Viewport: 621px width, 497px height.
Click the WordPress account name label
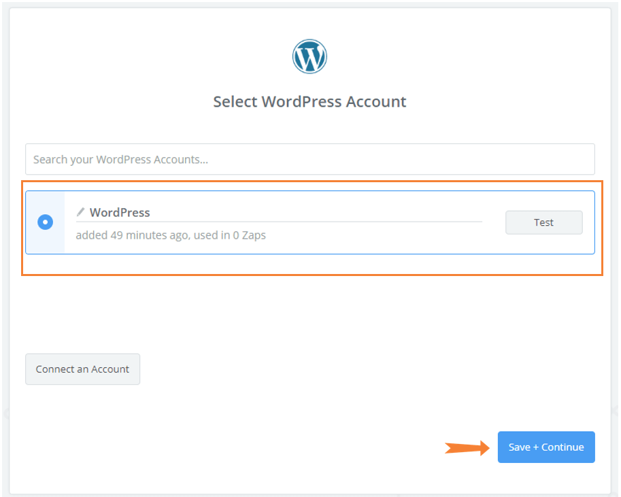pyautogui.click(x=120, y=213)
